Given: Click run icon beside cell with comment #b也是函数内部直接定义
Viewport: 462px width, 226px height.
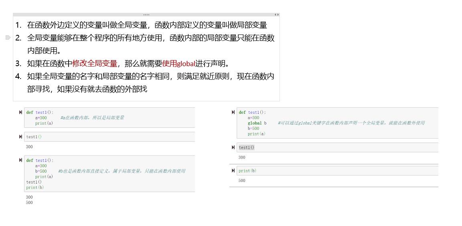Looking at the screenshot, I should (x=20, y=160).
